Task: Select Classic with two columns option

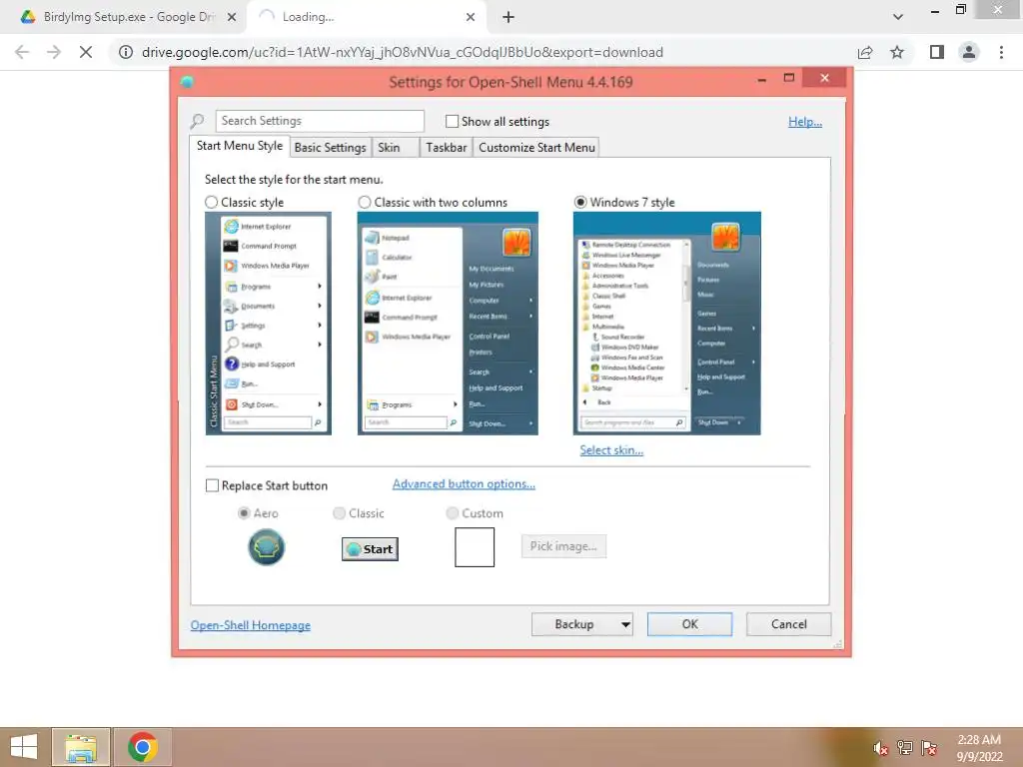Action: tap(365, 202)
